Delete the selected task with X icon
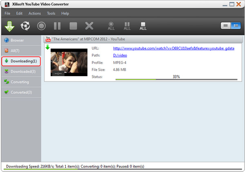Viewport: 245px width, 172px height. click(x=89, y=26)
